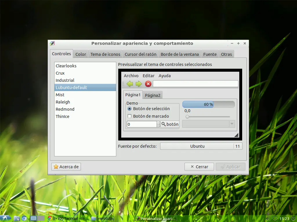
Task: Open the network indicator in system tray
Action: pos(275,219)
